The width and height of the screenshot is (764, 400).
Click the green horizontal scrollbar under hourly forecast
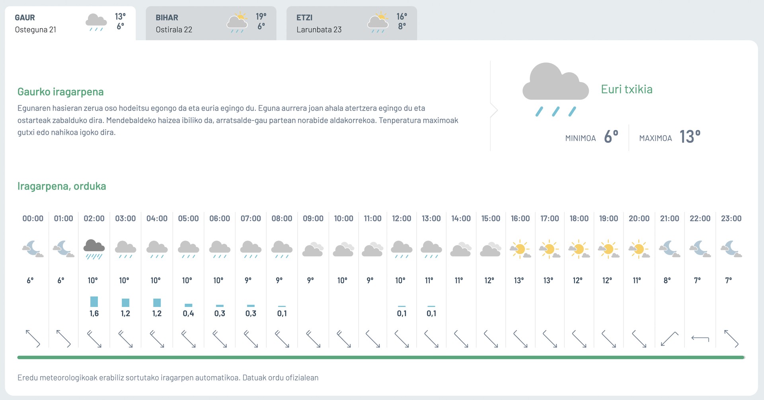pyautogui.click(x=381, y=357)
